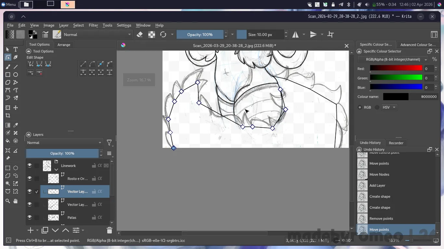Select the Calligraphy tool
This screenshot has width=444, height=249.
16,57
